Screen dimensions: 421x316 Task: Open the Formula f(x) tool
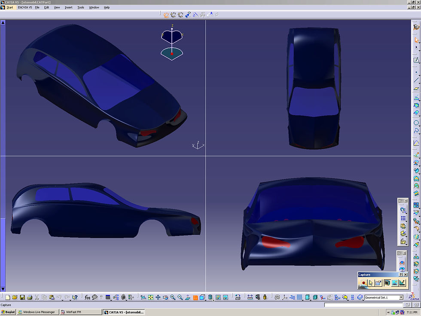(x=87, y=297)
